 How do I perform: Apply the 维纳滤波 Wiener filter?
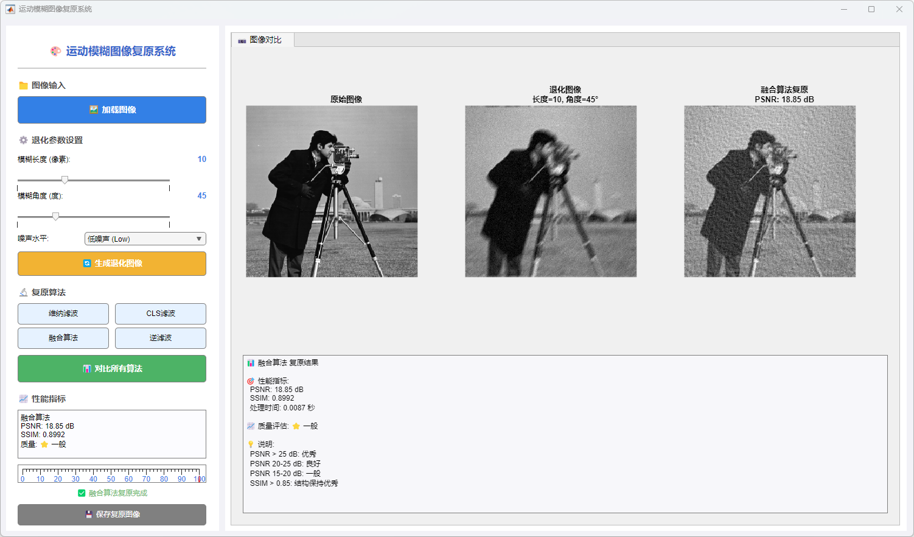tap(63, 314)
